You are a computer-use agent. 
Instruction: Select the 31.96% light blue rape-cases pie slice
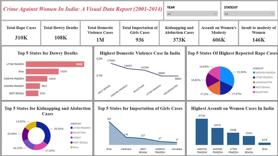[x=227, y=76]
